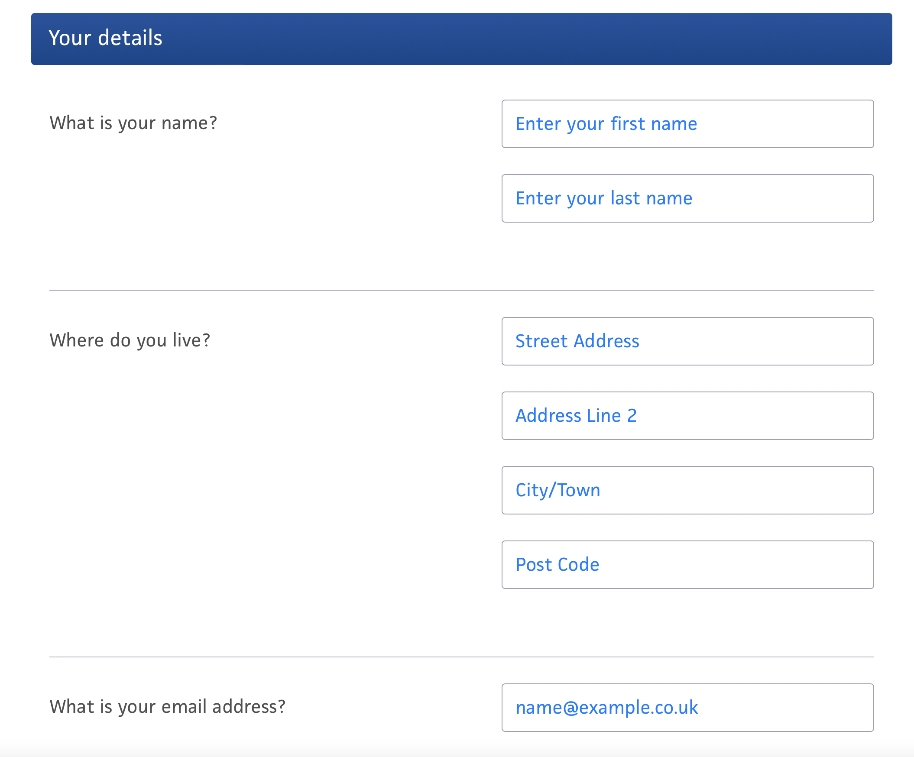
Task: Click the 'What is your name?' label
Action: 133,123
